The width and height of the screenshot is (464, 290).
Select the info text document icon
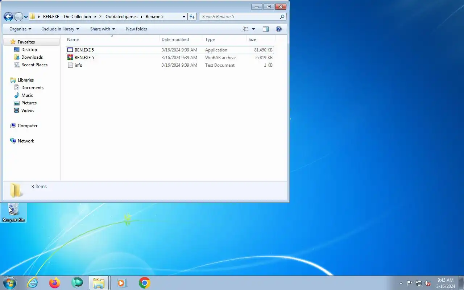[x=70, y=65]
